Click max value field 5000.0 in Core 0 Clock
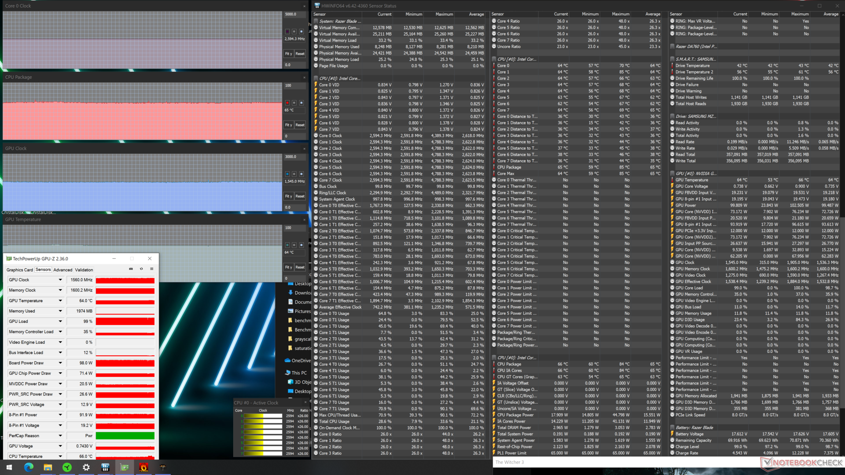This screenshot has height=475, width=845. (294, 14)
